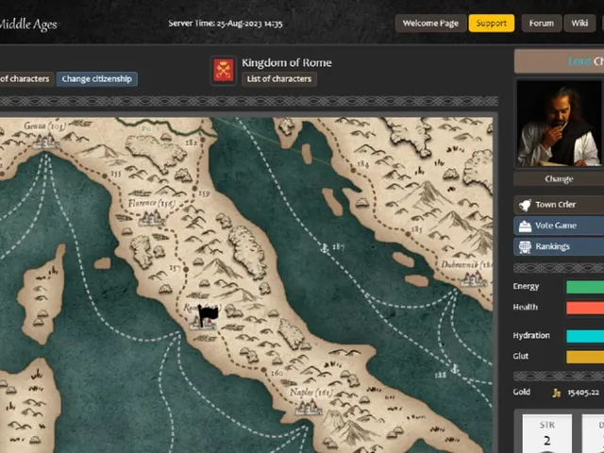Click the green Energy bar
Screen dimensions: 604x453
coord(585,287)
